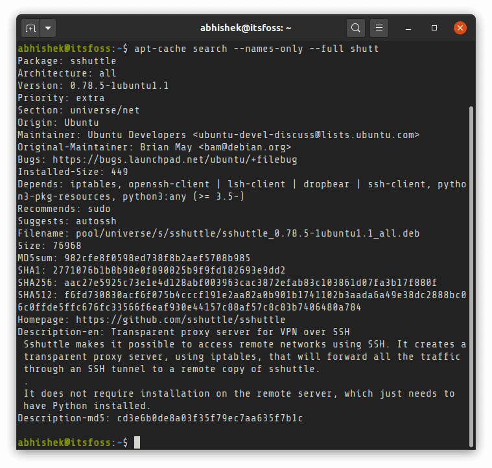The image size is (492, 468).
Task: Open the hamburger main menu
Action: tap(379, 29)
